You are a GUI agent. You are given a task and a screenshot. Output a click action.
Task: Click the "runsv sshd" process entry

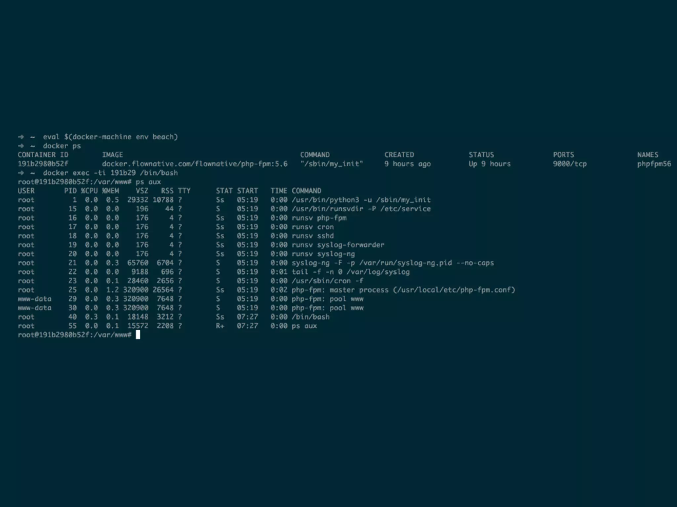(312, 236)
